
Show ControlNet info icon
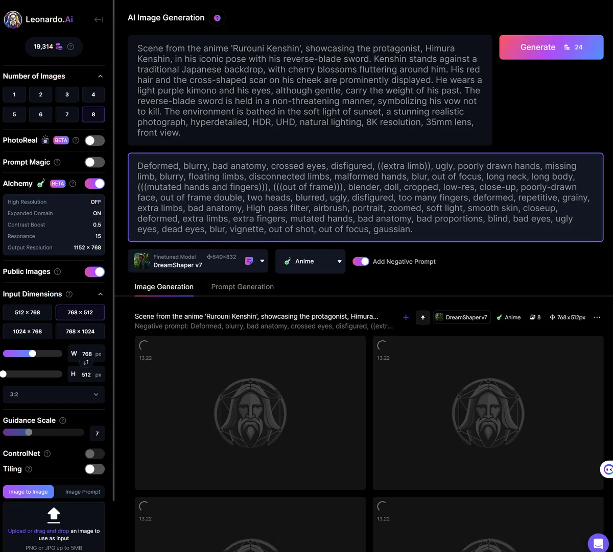point(47,454)
